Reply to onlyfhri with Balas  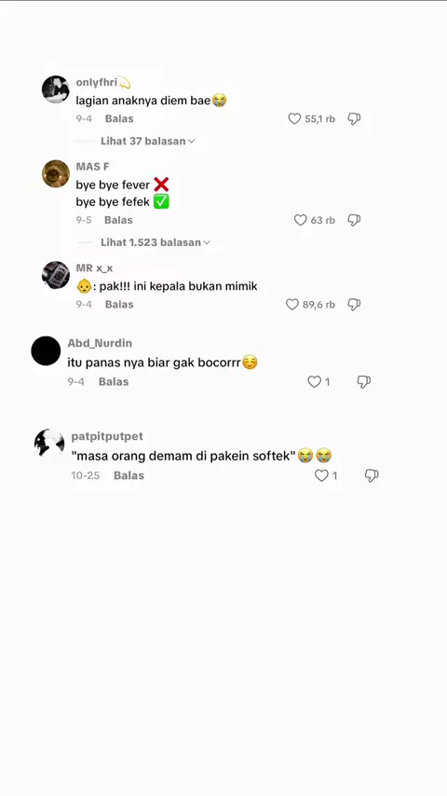[119, 118]
